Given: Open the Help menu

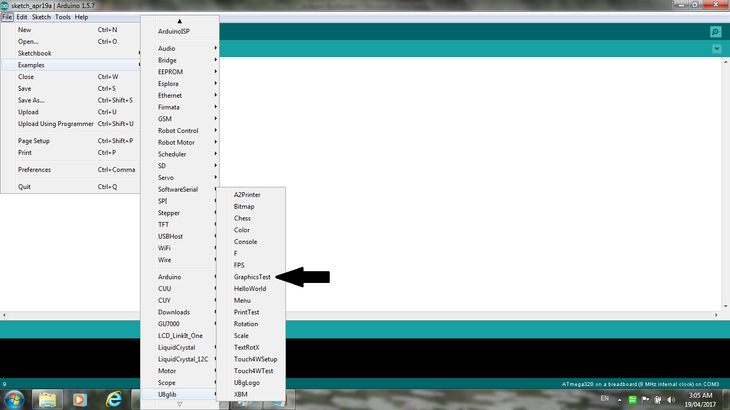Looking at the screenshot, I should [81, 17].
